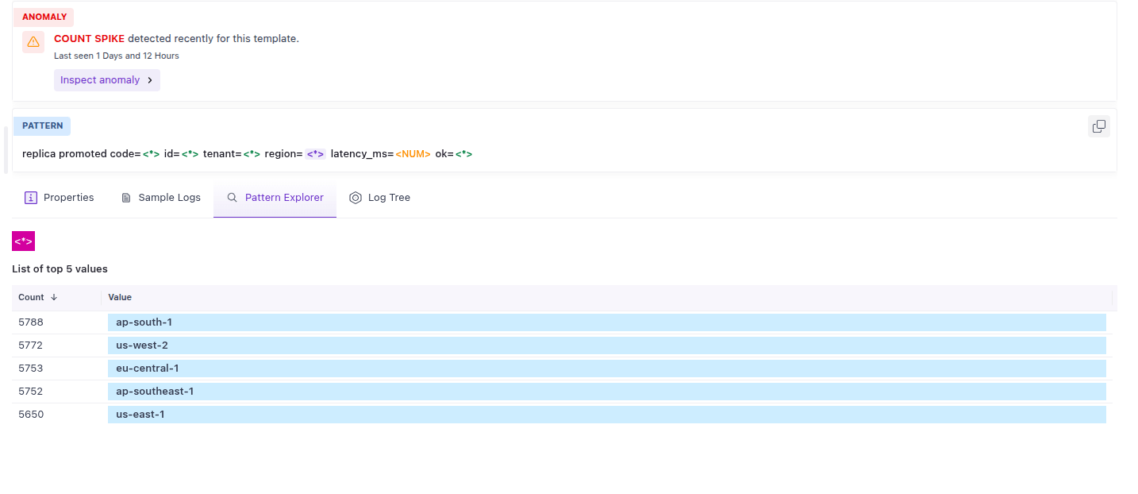The height and width of the screenshot is (494, 1138).
Task: Click the Sample Logs document icon
Action: [126, 198]
